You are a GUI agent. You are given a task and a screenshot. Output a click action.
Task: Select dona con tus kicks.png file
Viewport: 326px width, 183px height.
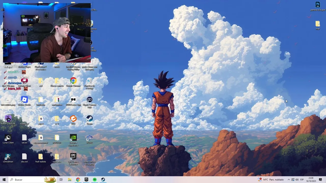(89, 159)
